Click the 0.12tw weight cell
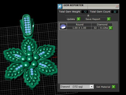This screenshot has height=95, width=126. (104, 28)
